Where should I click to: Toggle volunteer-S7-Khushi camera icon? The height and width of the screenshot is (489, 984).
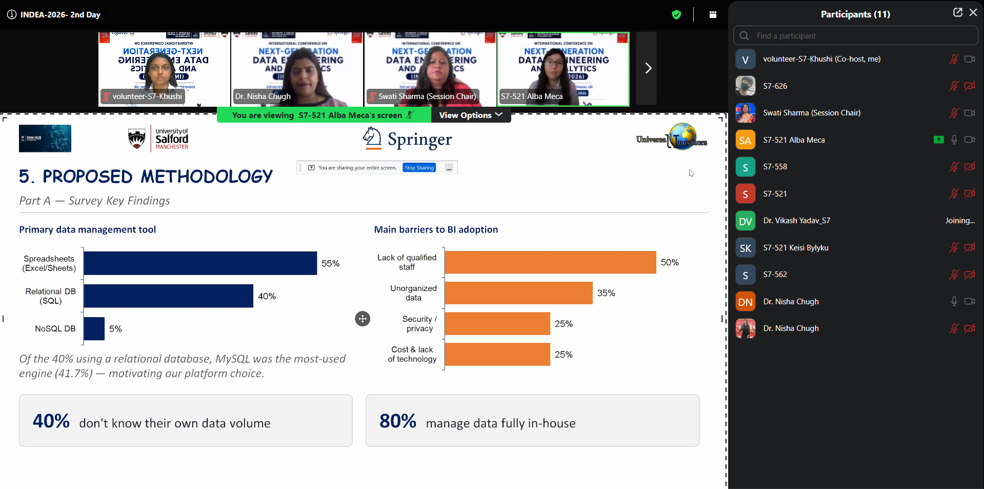tap(970, 59)
